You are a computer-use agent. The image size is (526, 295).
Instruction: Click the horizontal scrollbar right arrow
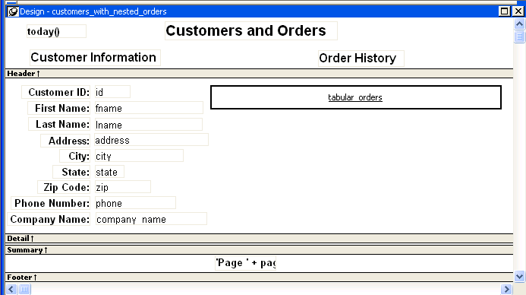click(x=506, y=289)
